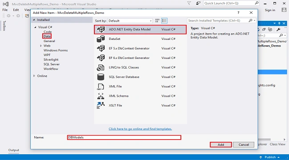Click the Cancel button
Image resolution: width=289 pixels, height=160 pixels.
pos(244,144)
